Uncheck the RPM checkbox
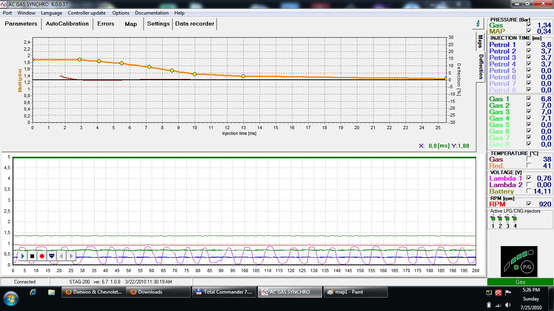The image size is (554, 311). coord(528,204)
